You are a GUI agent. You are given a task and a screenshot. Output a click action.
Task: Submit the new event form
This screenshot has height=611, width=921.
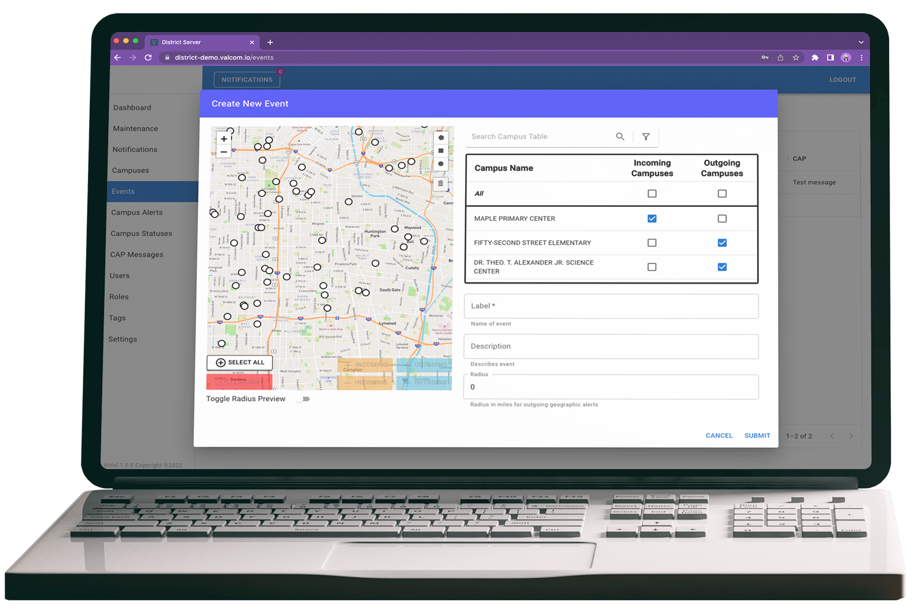click(757, 435)
